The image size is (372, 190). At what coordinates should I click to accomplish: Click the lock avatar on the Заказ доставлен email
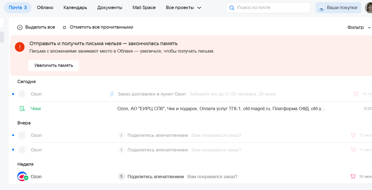(x=22, y=94)
